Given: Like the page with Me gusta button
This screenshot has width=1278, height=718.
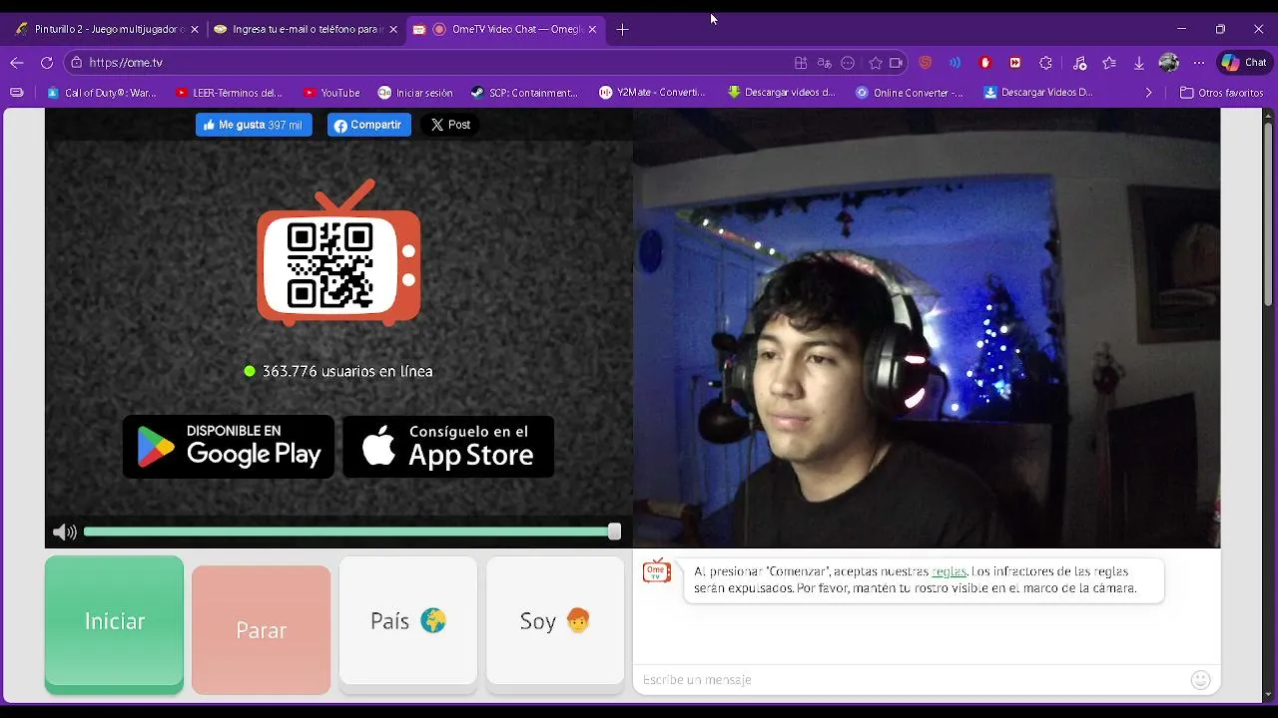Looking at the screenshot, I should [x=254, y=125].
